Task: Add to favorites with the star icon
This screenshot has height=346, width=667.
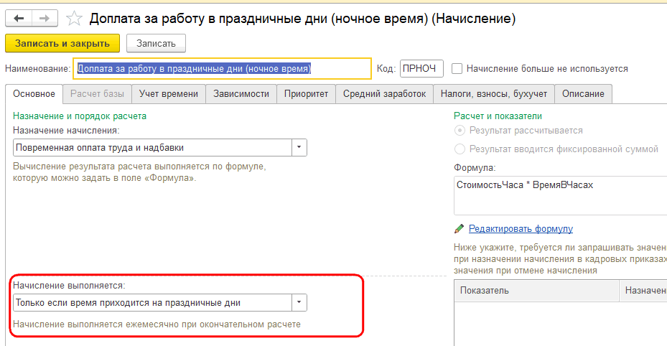Action: [74, 18]
